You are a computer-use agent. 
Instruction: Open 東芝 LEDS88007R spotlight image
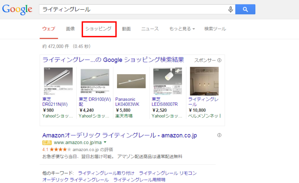tap(167, 81)
